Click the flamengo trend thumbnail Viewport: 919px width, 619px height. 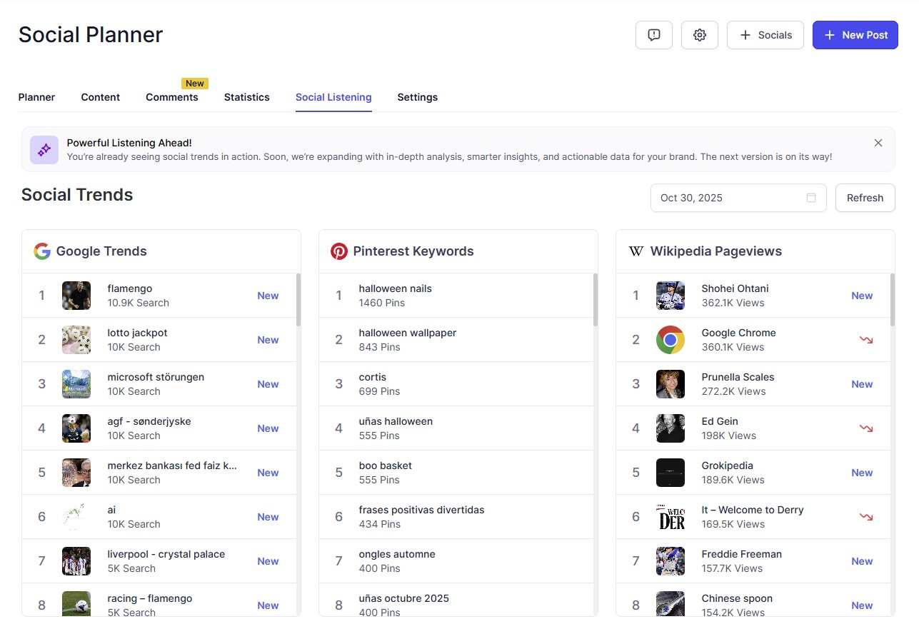[76, 295]
